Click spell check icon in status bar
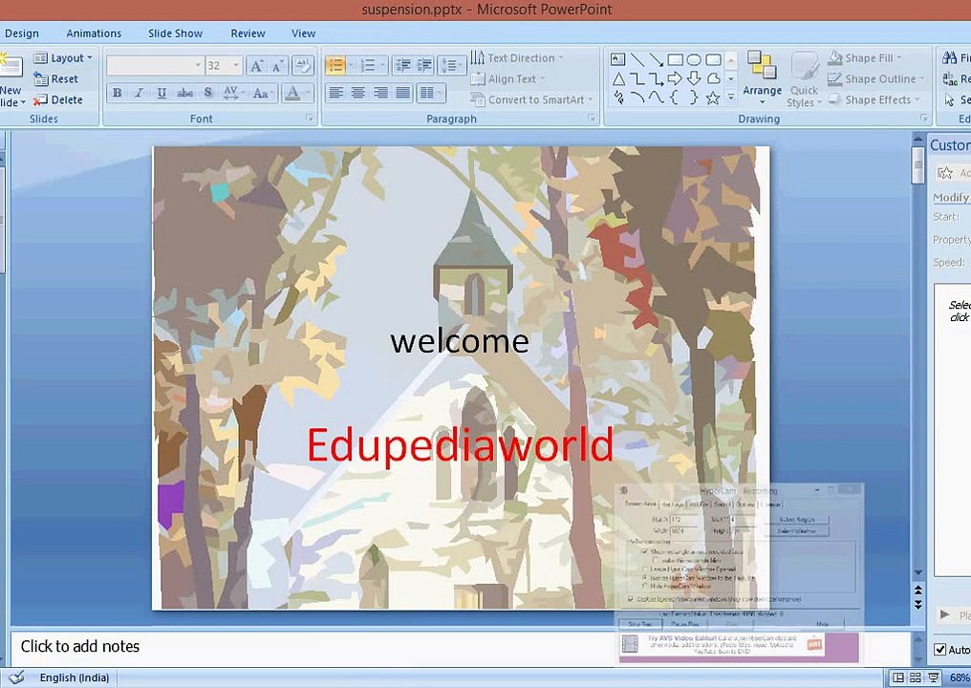The width and height of the screenshot is (971, 688). (16, 677)
